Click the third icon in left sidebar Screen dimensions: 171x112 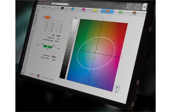click(x=33, y=28)
